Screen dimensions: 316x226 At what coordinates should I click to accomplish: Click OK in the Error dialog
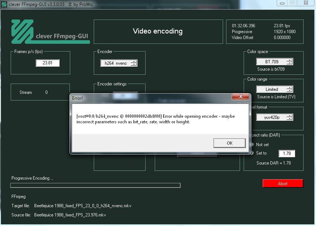tap(230, 143)
